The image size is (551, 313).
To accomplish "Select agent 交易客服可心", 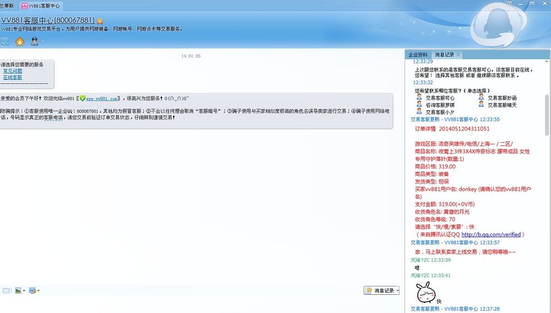I will click(x=440, y=98).
